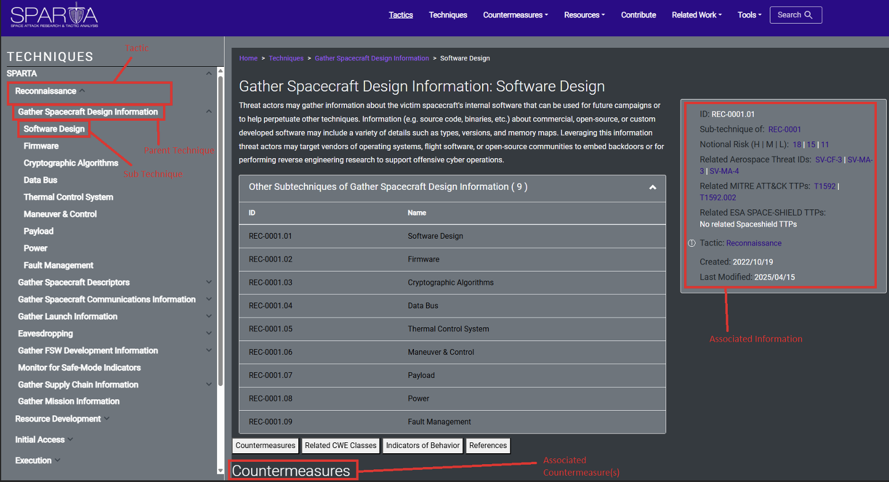Open the T1592.002 MITRE link
The height and width of the screenshot is (482, 889).
click(x=717, y=197)
